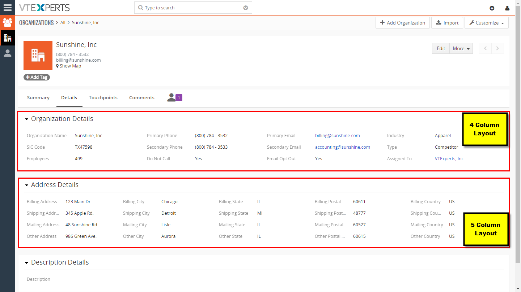Click the Add Organization button
Viewport: 521px width, 292px height.
tap(403, 23)
